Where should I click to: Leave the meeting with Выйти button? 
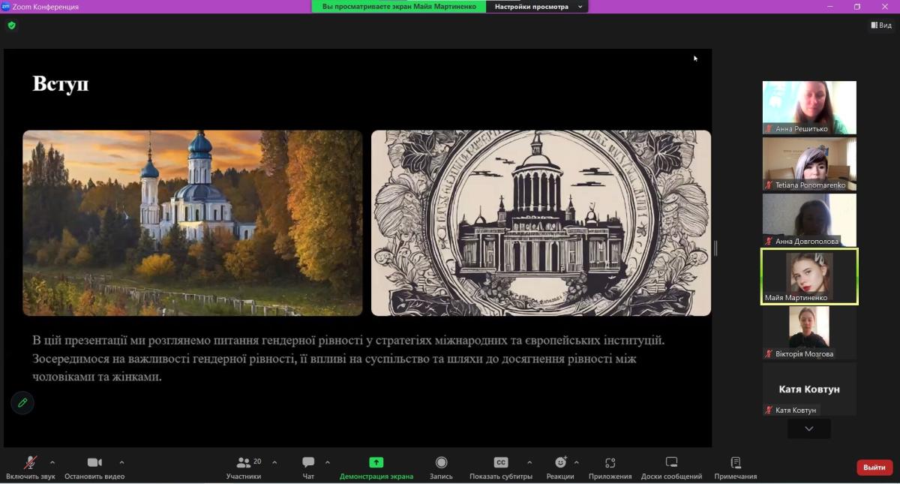[x=874, y=467]
